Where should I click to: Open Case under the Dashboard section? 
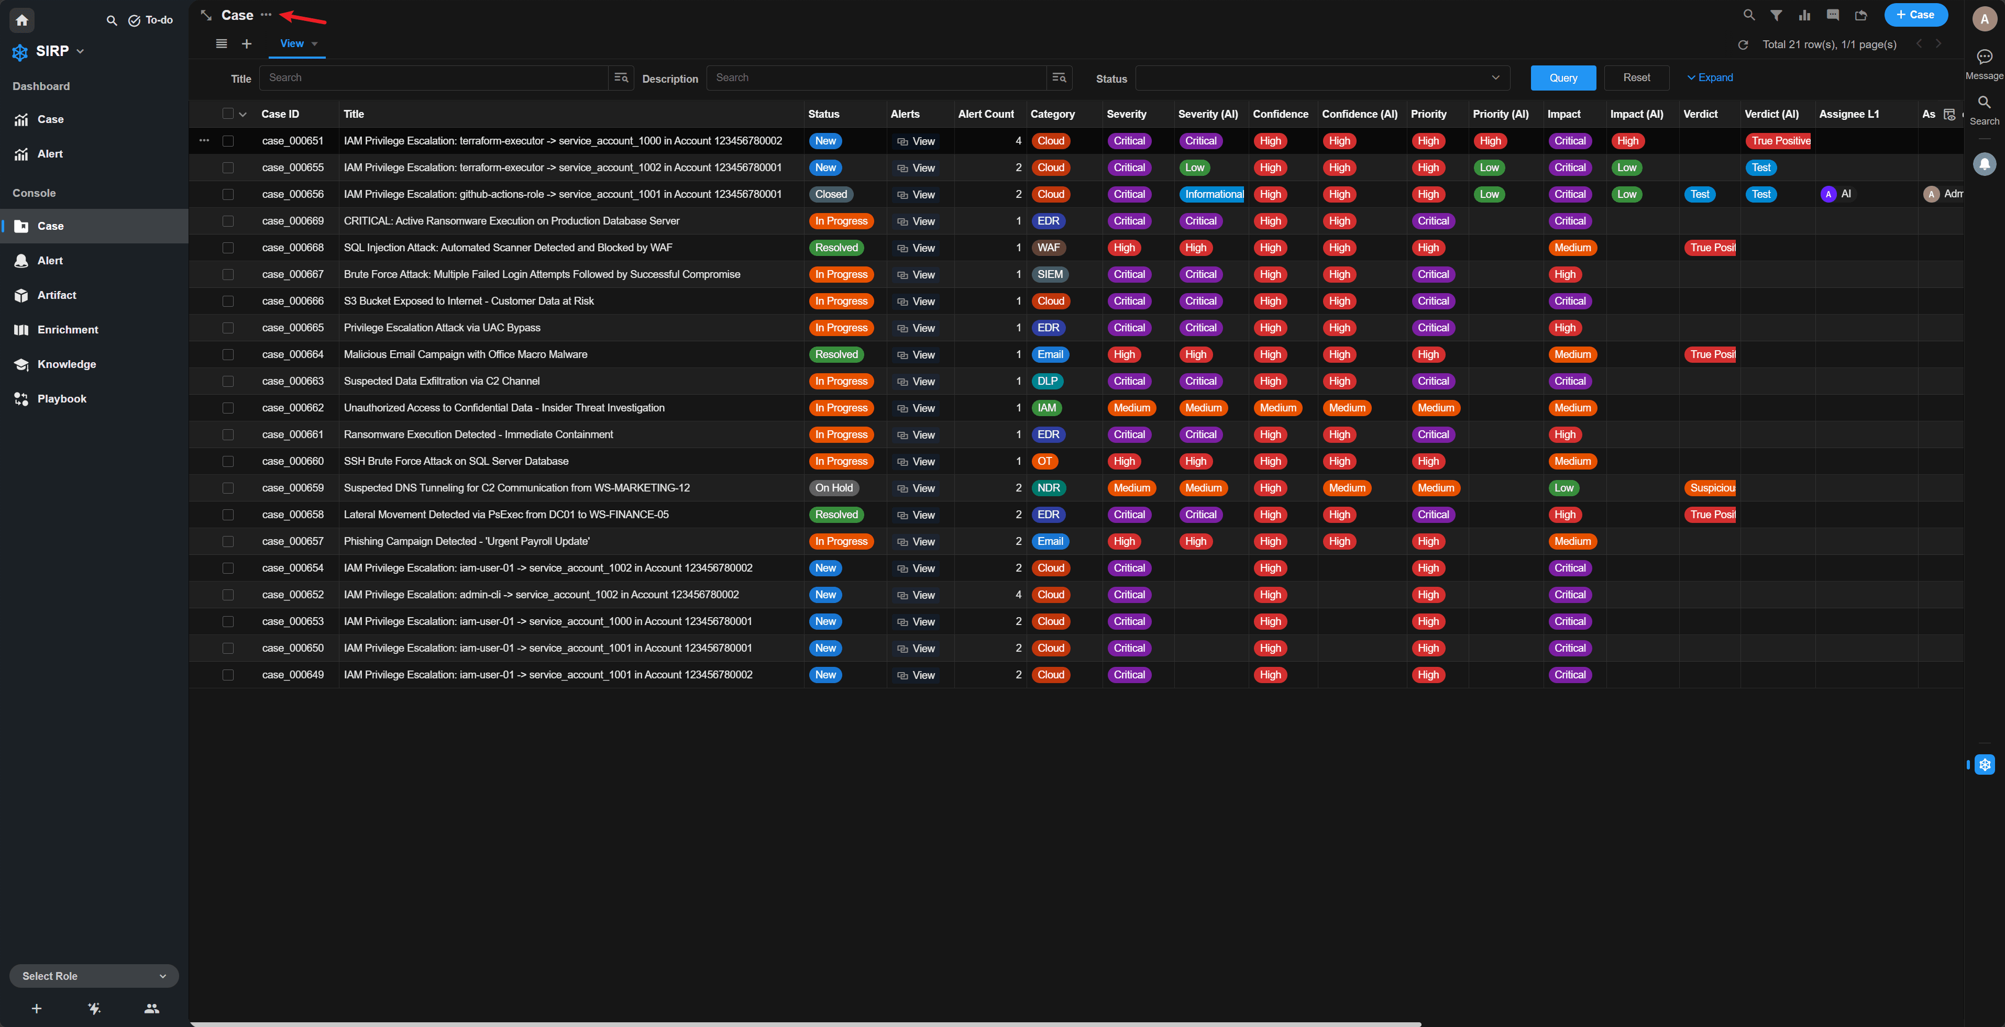coord(94,119)
